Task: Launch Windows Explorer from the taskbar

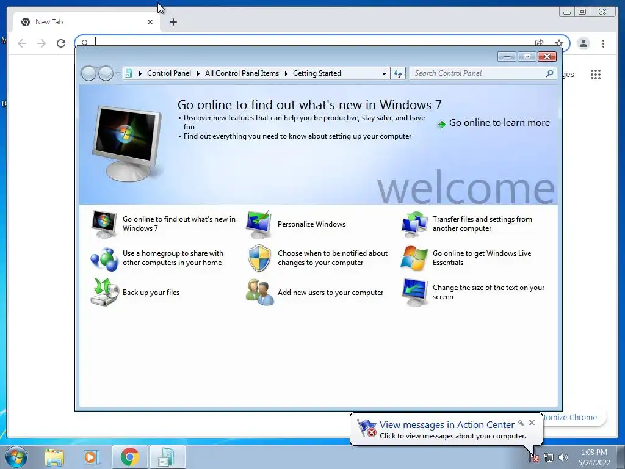Action: (x=54, y=457)
